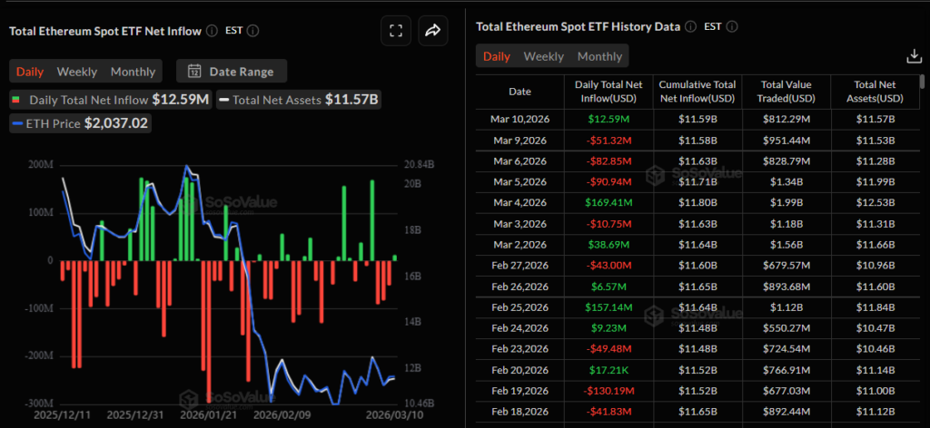Switch chart to Weekly view

click(x=77, y=71)
